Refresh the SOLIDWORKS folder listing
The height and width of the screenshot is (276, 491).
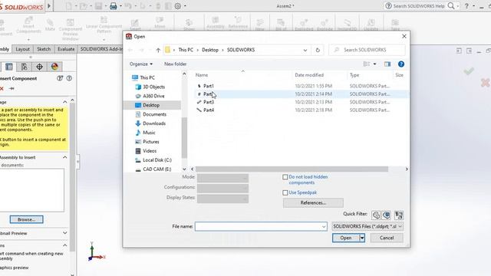pyautogui.click(x=318, y=50)
